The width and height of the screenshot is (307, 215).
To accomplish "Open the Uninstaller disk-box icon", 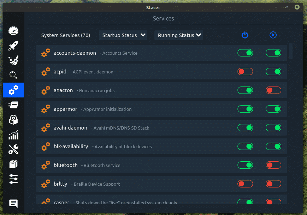I will coord(13,120).
